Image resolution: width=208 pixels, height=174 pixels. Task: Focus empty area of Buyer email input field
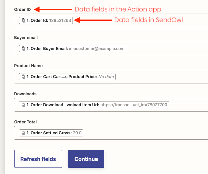(166, 49)
